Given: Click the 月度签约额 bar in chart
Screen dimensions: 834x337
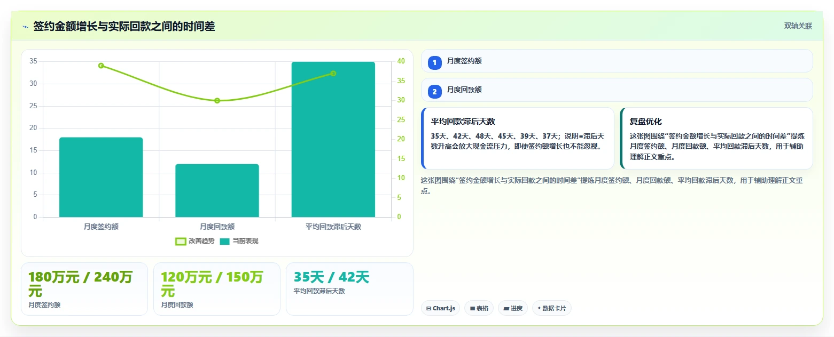Looking at the screenshot, I should click(101, 177).
